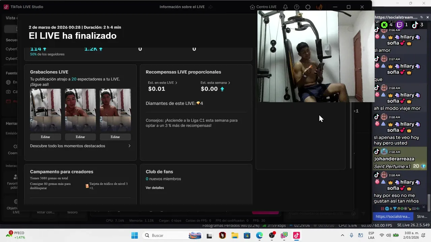Expand Est. esta semana details

click(x=215, y=83)
